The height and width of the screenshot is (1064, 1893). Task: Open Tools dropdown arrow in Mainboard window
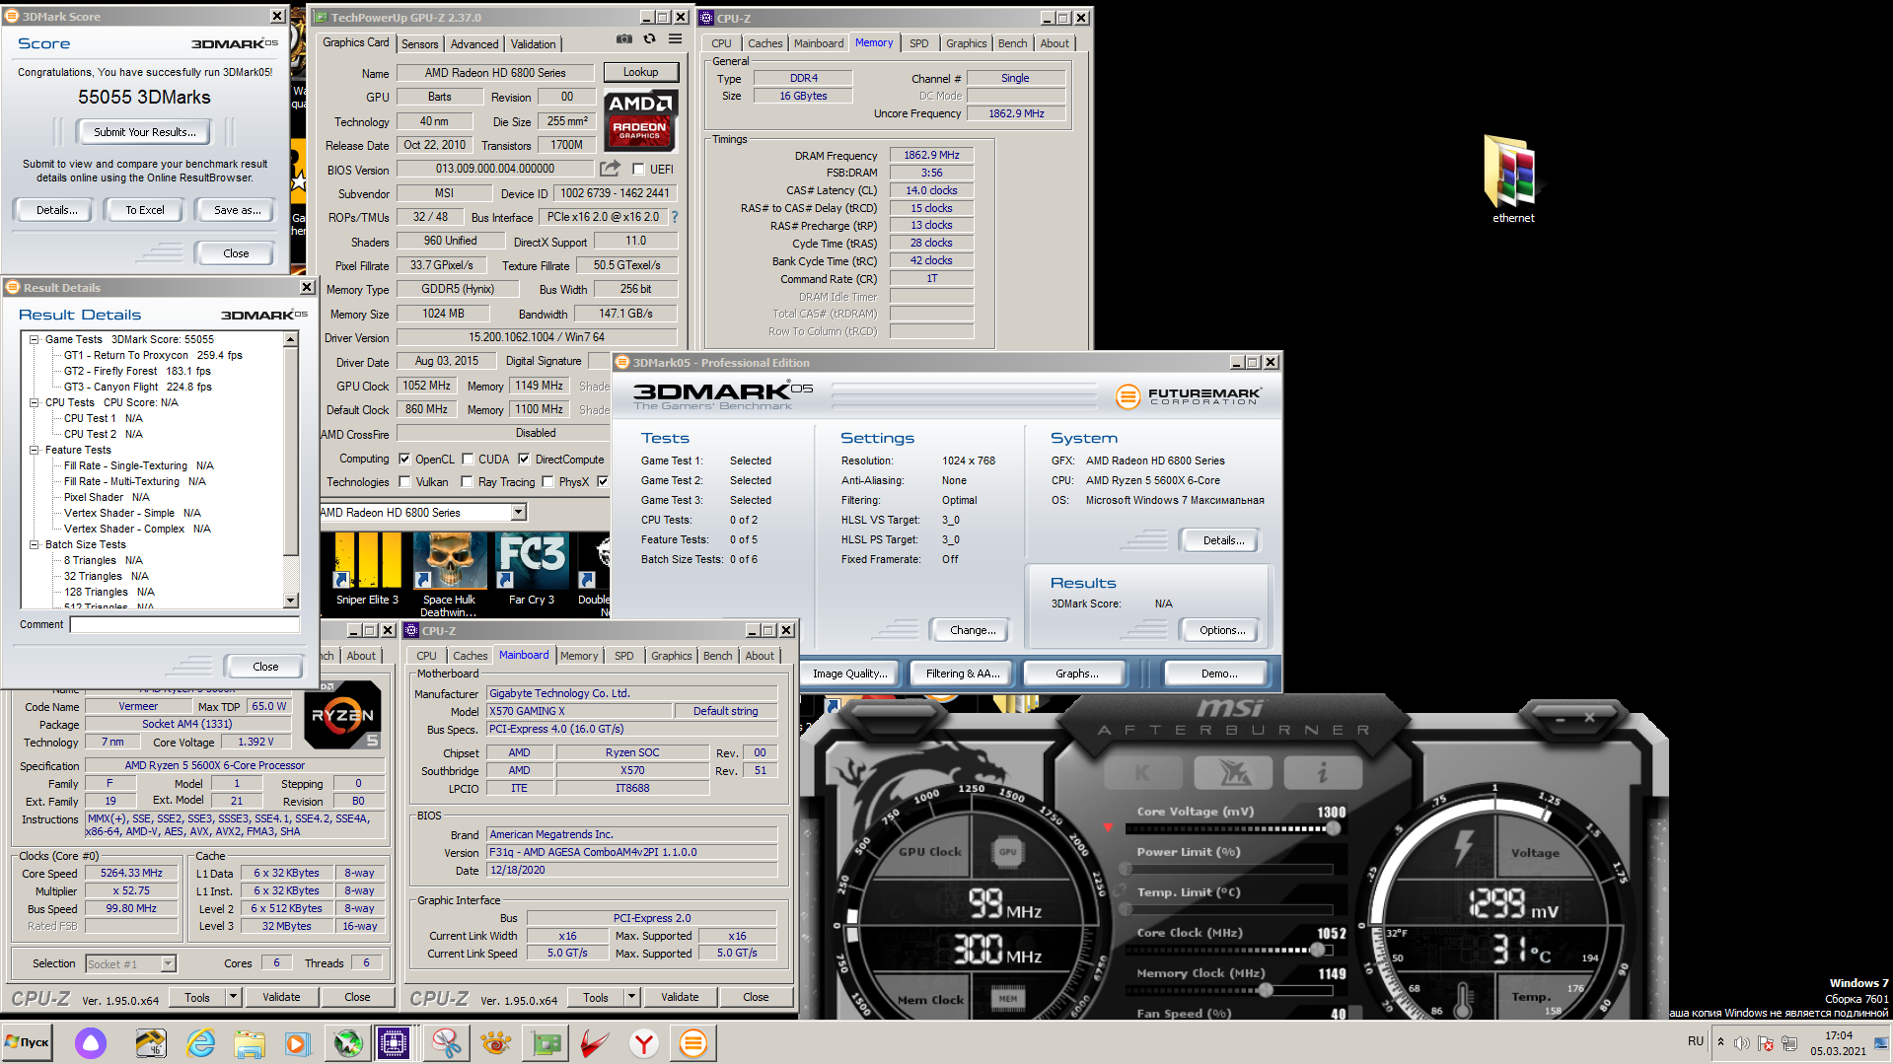click(632, 997)
